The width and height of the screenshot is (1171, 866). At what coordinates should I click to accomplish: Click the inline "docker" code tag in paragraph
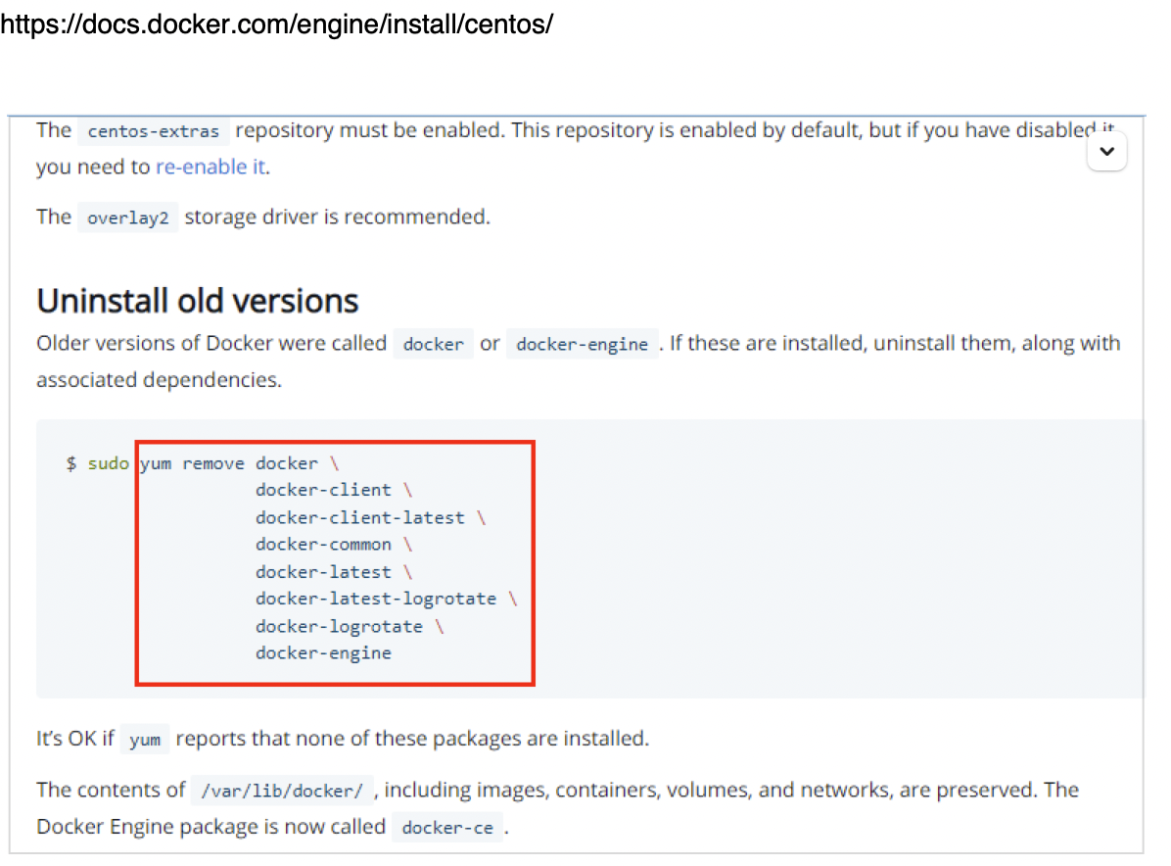tap(433, 345)
